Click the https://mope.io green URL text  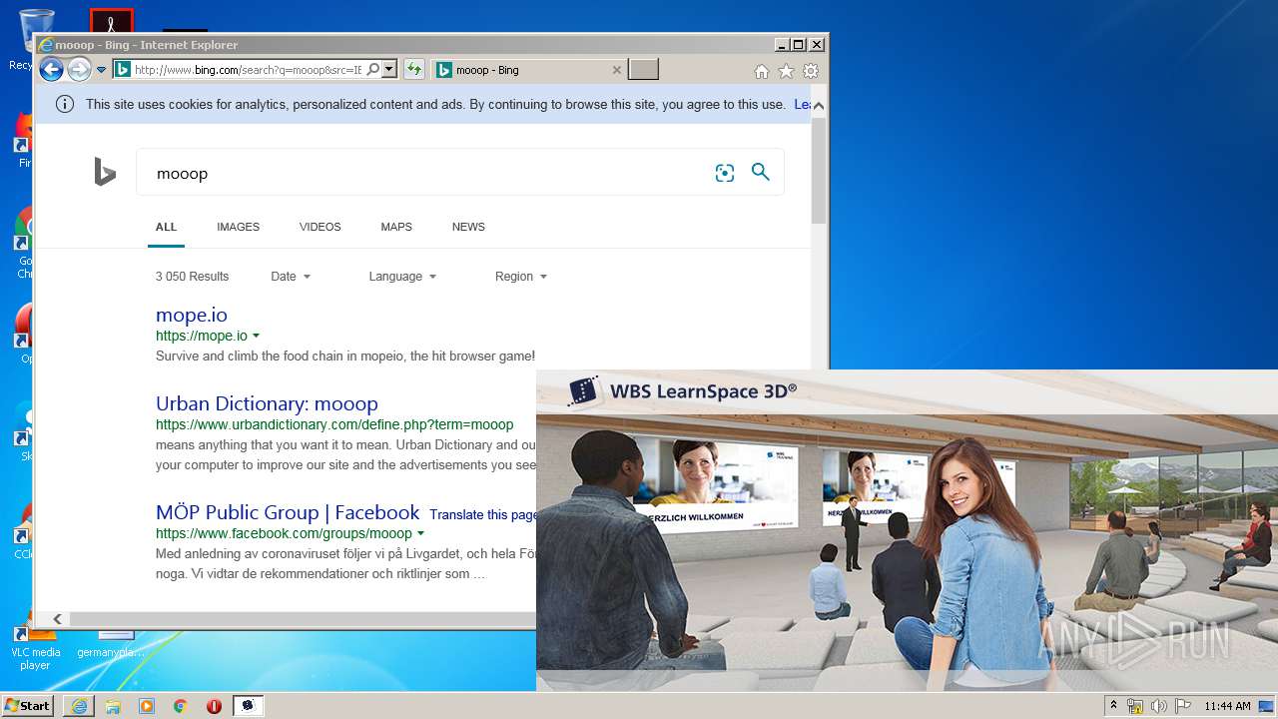[202, 336]
